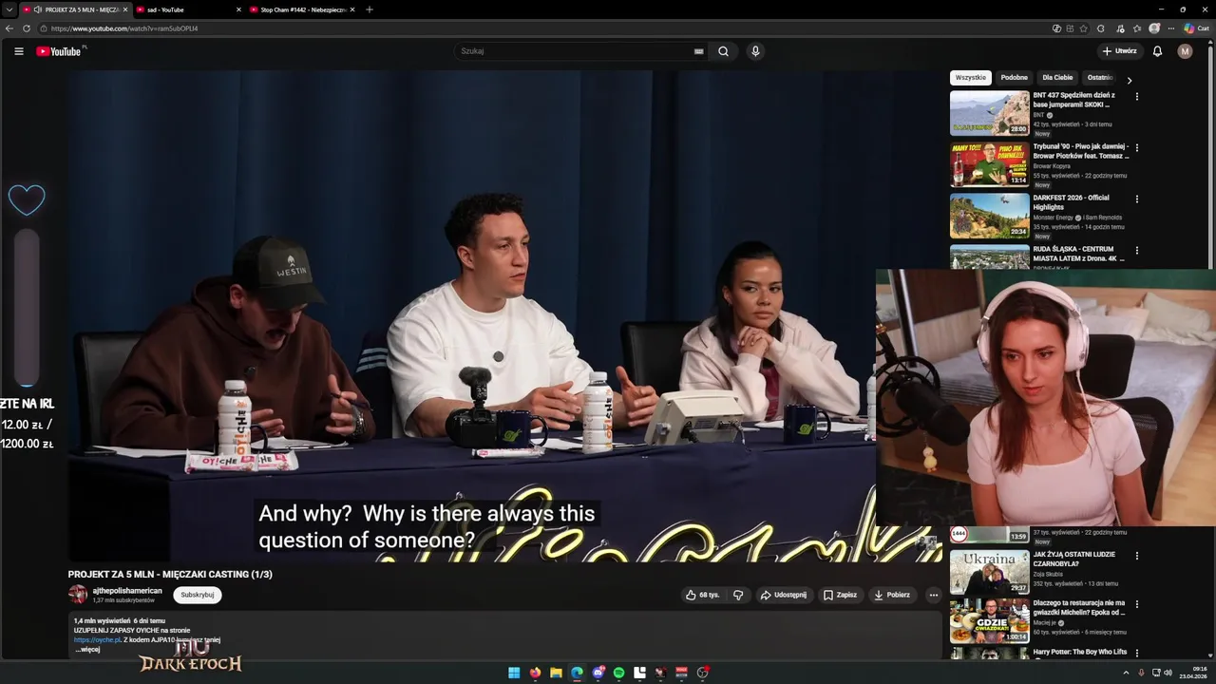
Task: Switch to the Stop Cham #1442 tab
Action: (304, 9)
